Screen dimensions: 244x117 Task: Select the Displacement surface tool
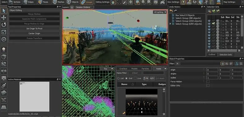pos(4,92)
